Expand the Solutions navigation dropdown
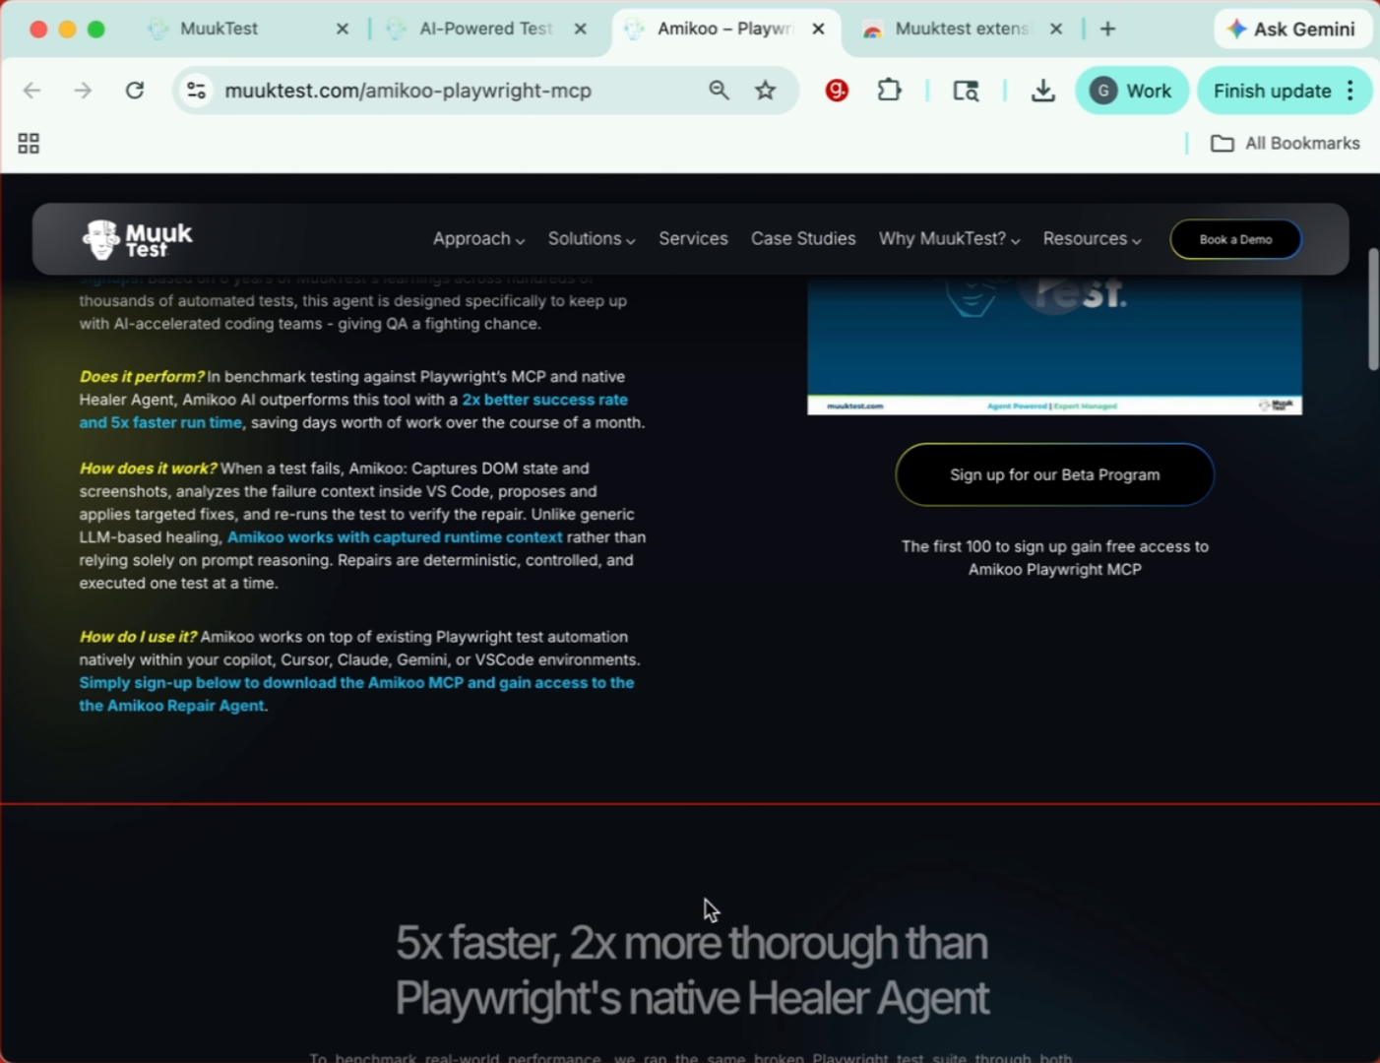Image resolution: width=1380 pixels, height=1063 pixels. [592, 239]
